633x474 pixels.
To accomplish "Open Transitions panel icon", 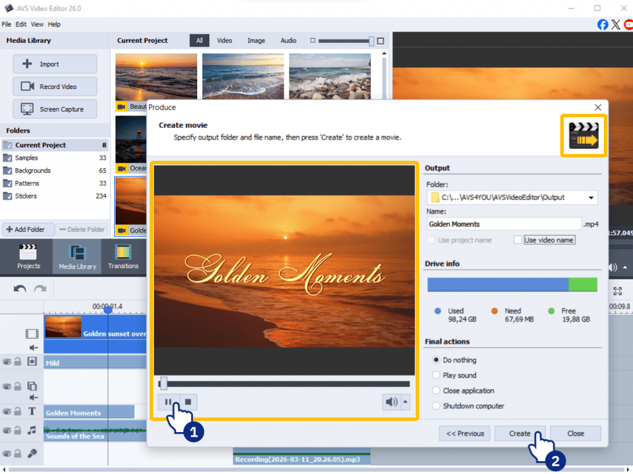I will point(123,256).
